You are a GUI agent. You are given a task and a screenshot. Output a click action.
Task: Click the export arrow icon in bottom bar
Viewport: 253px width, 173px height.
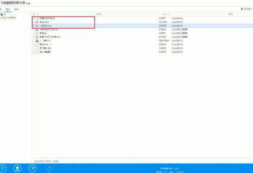click(x=32, y=169)
